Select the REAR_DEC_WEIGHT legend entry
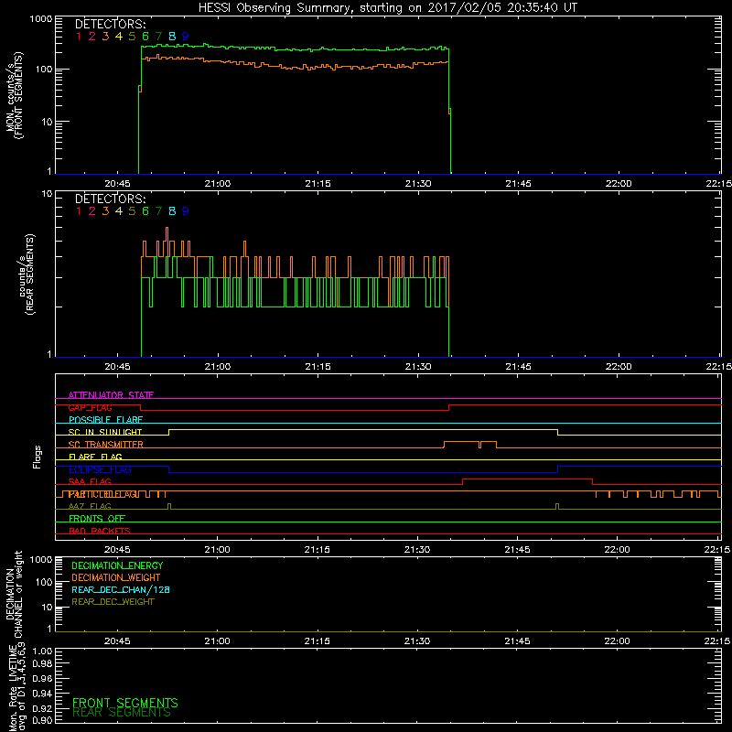The height and width of the screenshot is (732, 732). pyautogui.click(x=113, y=602)
